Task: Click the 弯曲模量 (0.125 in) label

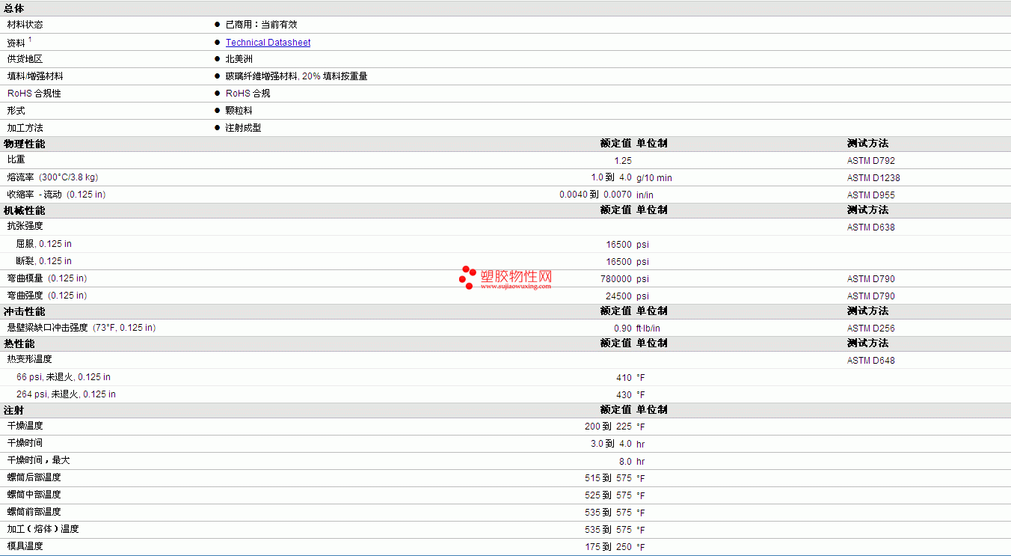Action: point(47,278)
